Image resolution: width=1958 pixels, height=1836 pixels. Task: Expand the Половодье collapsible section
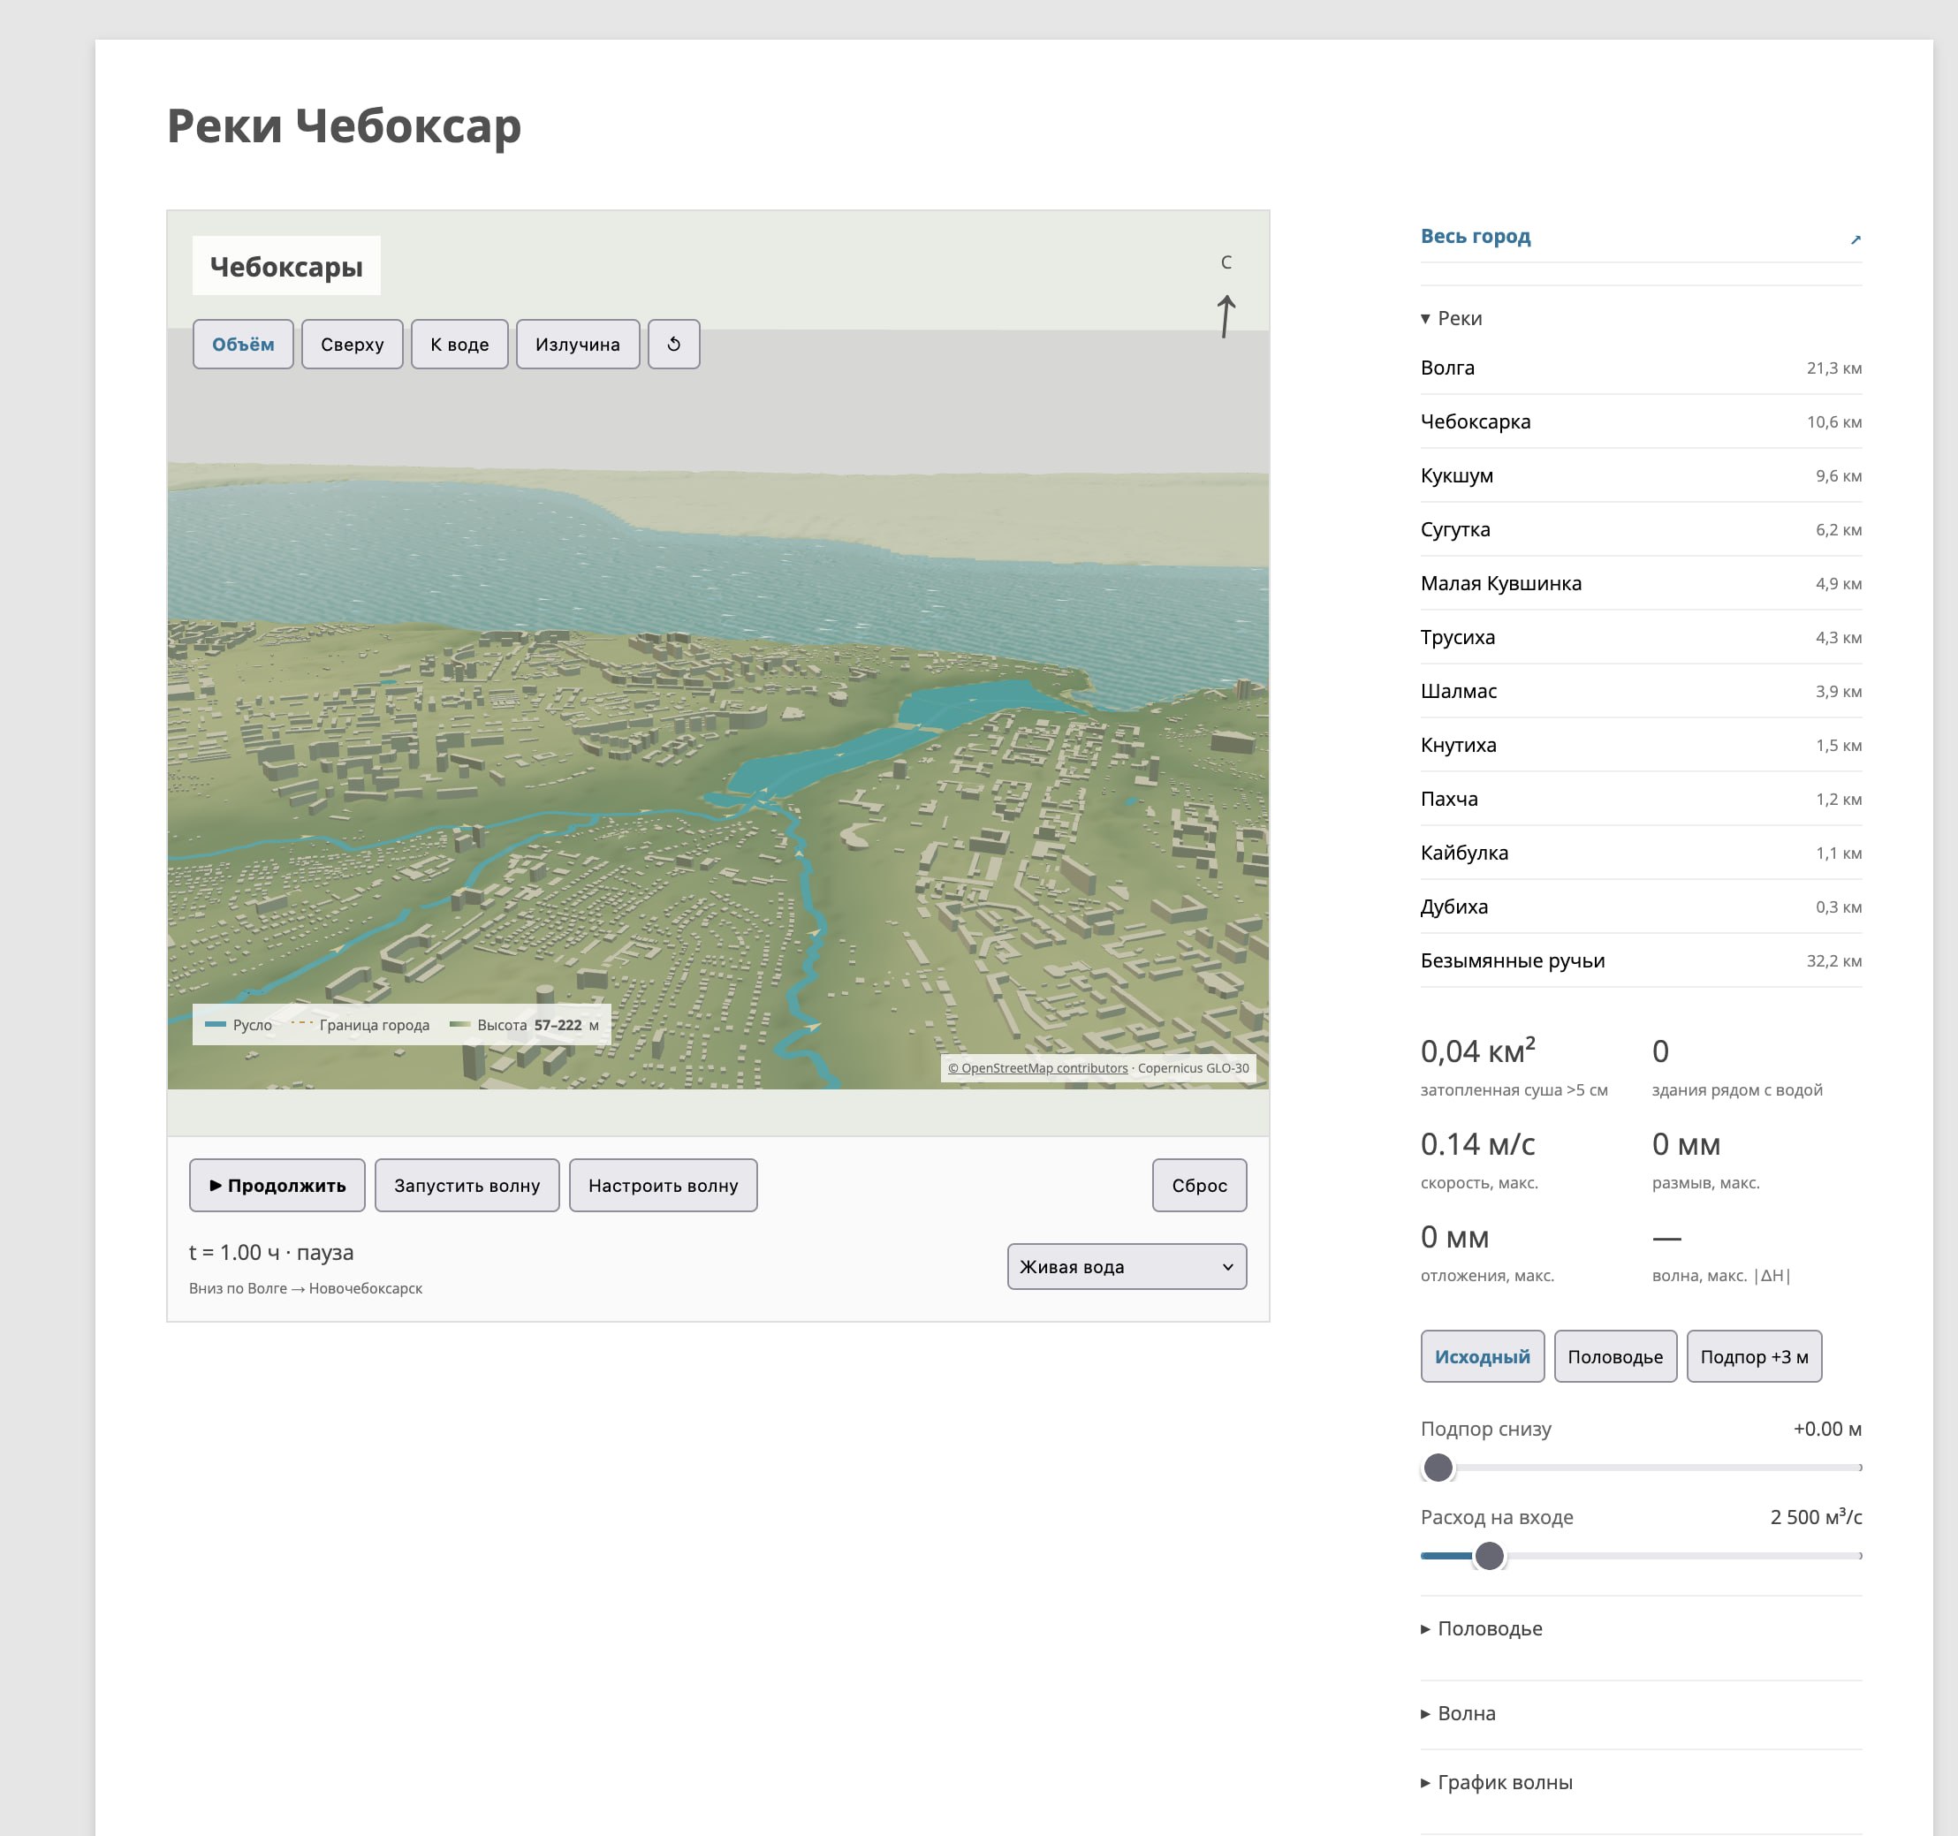point(1481,1628)
